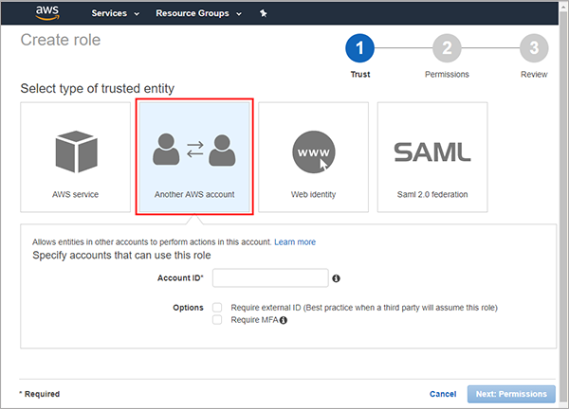569x409 pixels.
Task: Expand the Services dropdown menu
Action: [116, 13]
